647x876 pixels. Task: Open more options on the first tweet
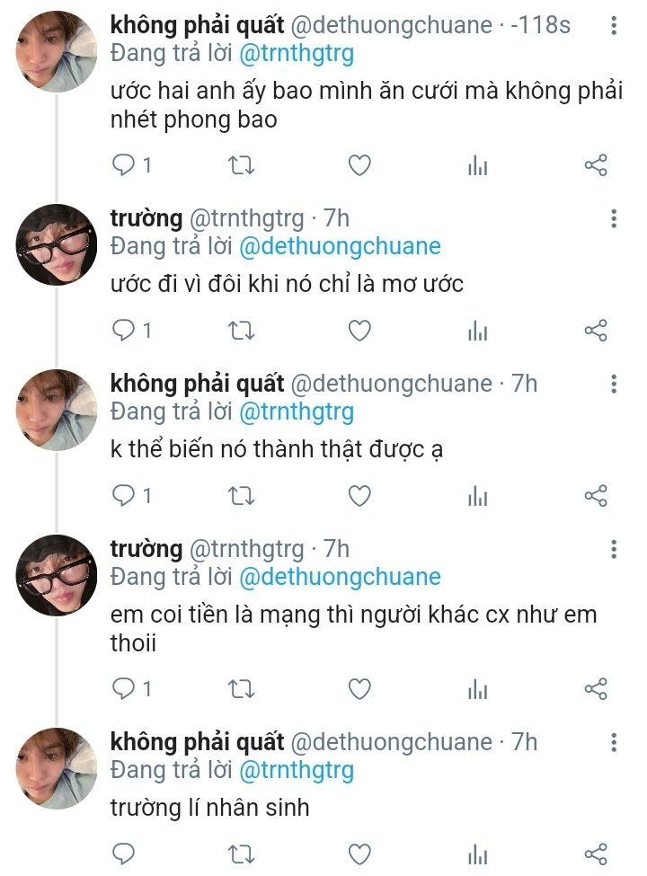(x=614, y=25)
